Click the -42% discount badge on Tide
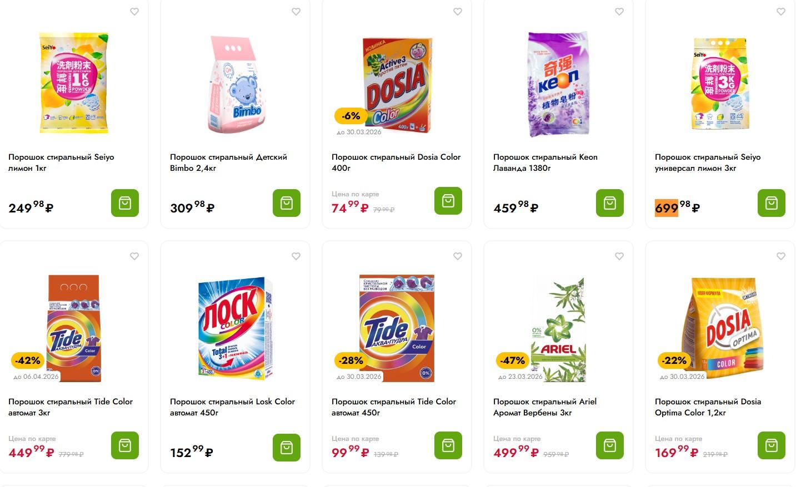This screenshot has width=796, height=487. 28,361
